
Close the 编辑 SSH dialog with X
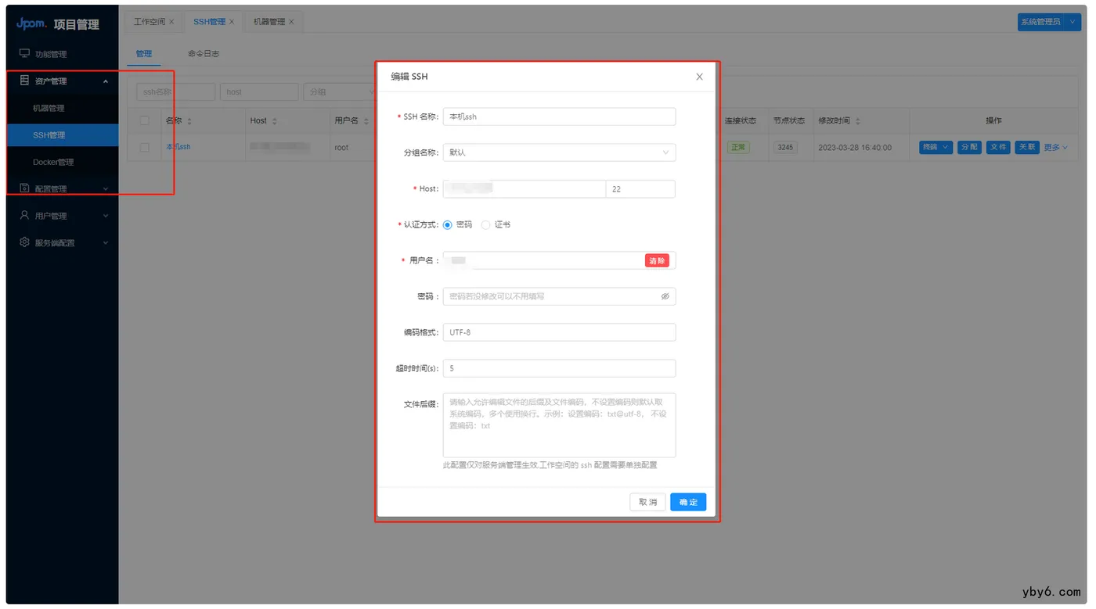coord(699,77)
